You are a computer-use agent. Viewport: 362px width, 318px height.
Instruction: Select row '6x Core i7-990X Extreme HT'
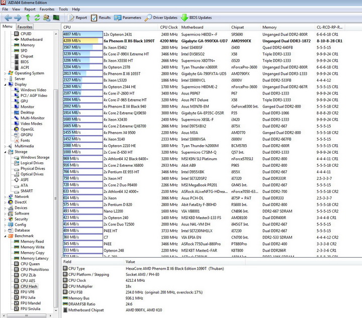click(x=203, y=54)
